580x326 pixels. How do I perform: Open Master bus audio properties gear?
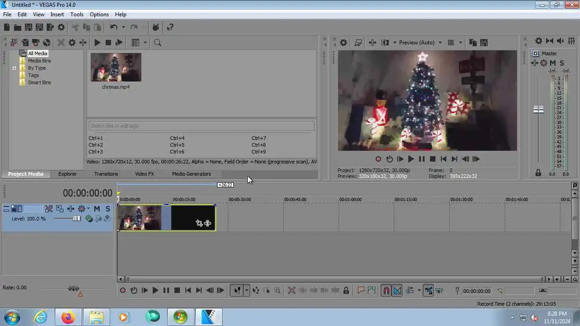coord(538,41)
